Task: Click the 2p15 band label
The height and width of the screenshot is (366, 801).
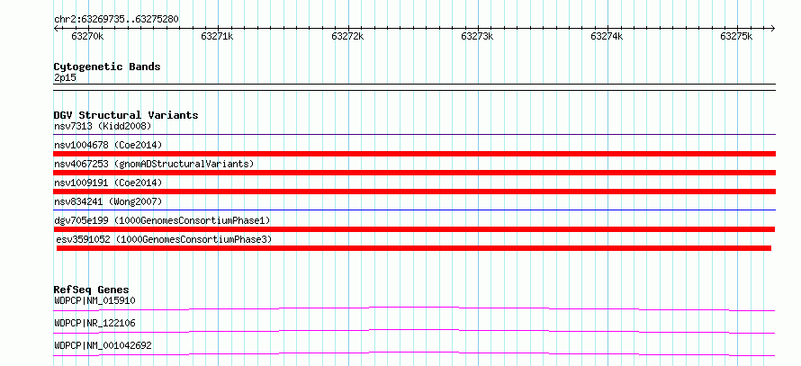Action: [65, 78]
